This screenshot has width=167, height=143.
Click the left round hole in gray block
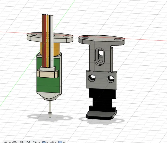92,78
